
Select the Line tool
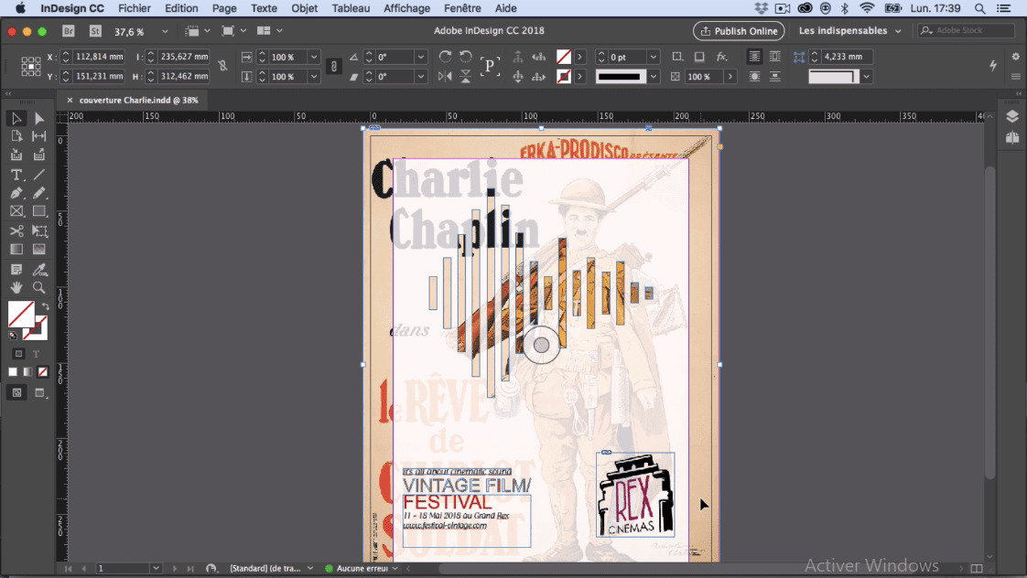[x=39, y=175]
